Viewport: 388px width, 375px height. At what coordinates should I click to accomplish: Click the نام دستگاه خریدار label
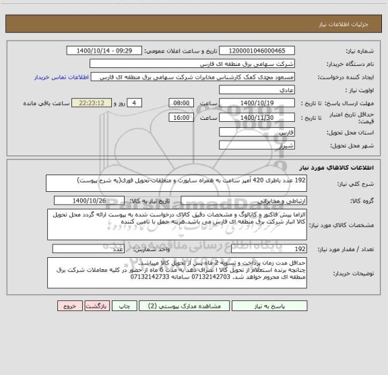click(x=350, y=64)
